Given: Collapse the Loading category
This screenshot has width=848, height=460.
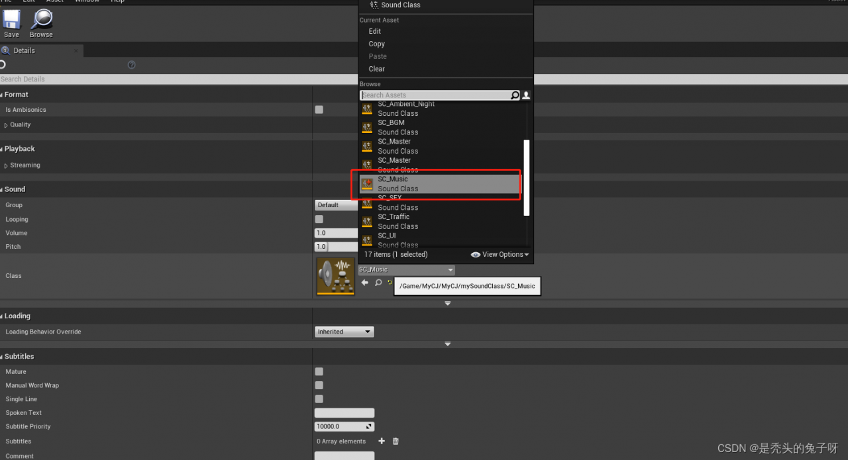Looking at the screenshot, I should click(2, 316).
